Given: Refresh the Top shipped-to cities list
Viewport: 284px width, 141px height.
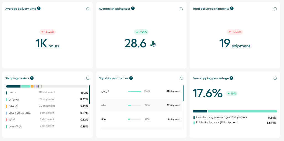Looking at the screenshot, I should click(x=181, y=78).
